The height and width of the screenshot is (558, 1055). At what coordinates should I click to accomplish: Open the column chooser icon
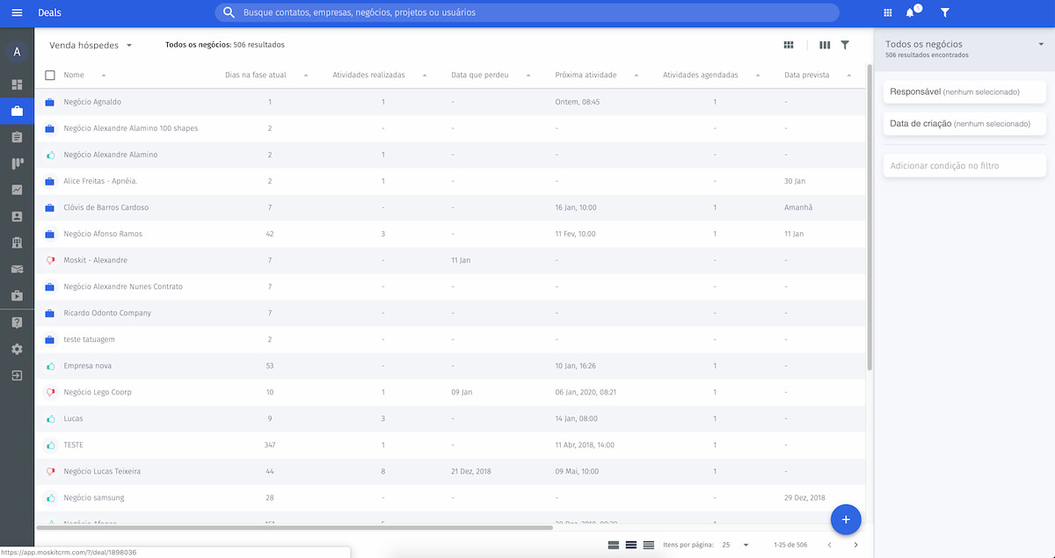click(x=825, y=45)
